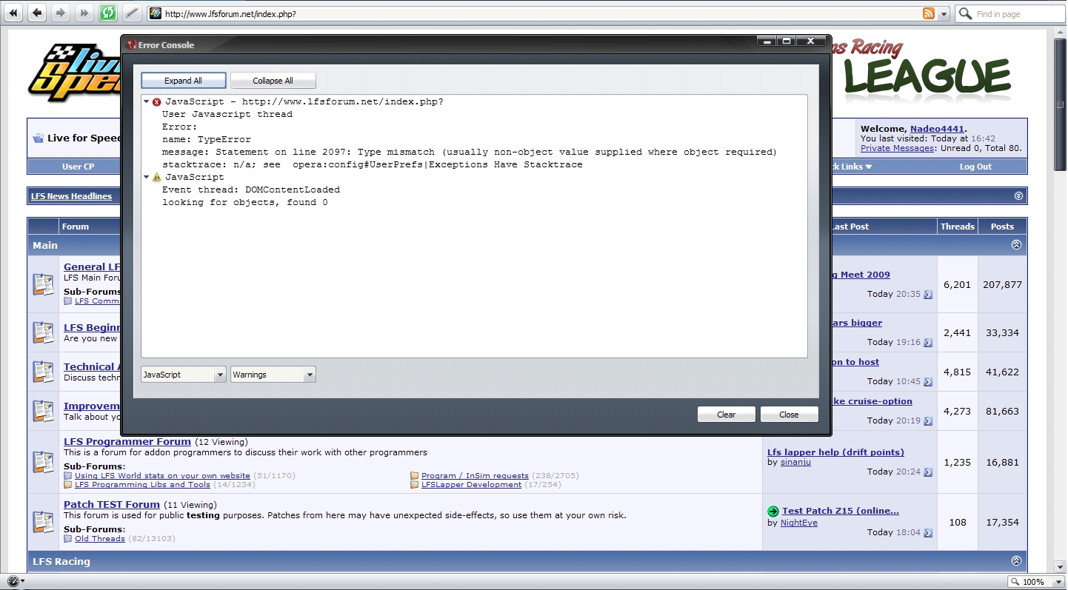1068x590 pixels.
Task: Click the address bar URL field
Action: [x=542, y=13]
